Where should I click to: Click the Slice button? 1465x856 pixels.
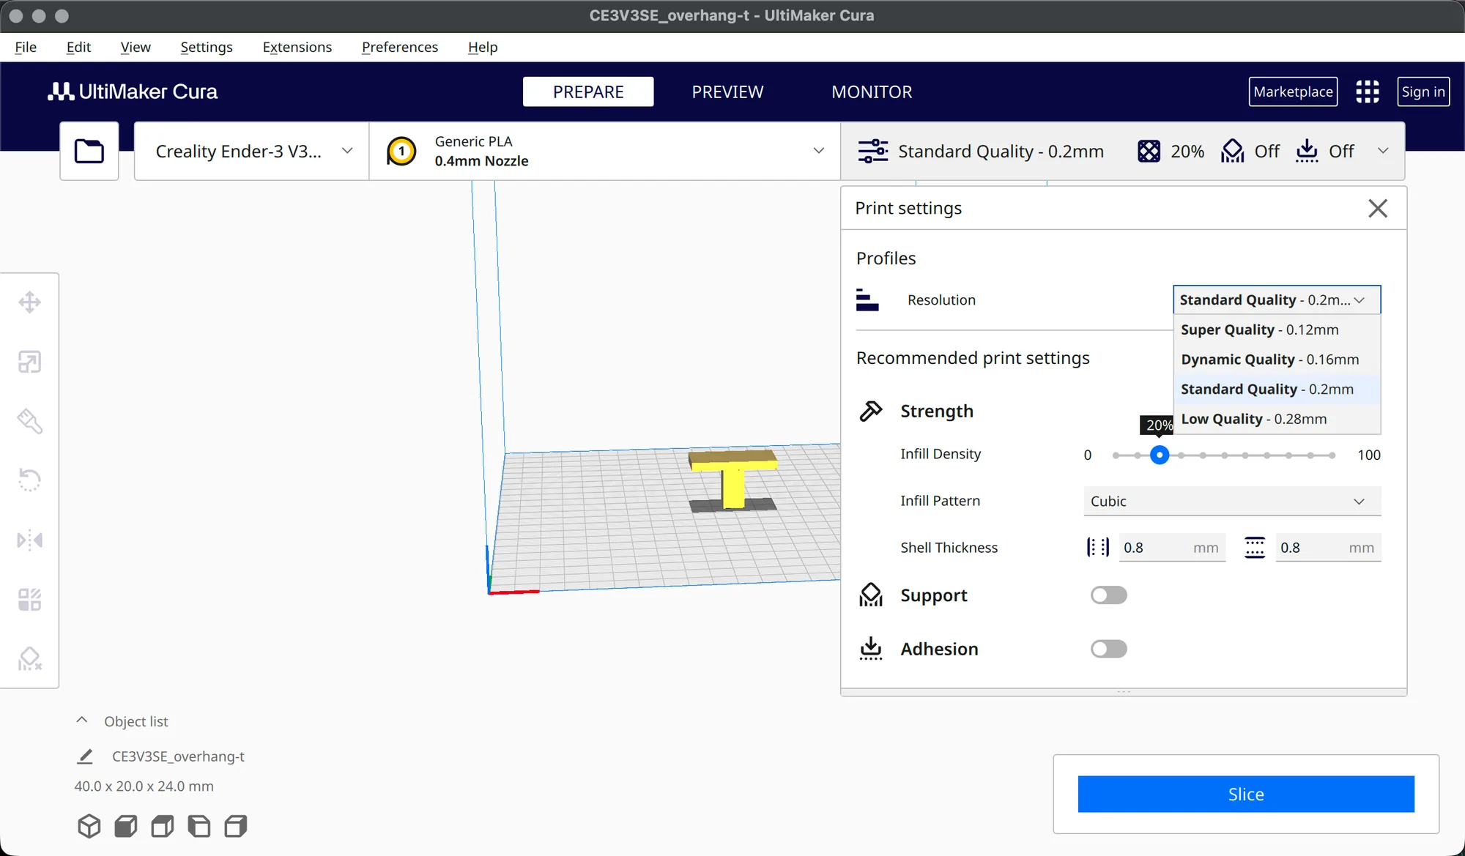click(1246, 794)
